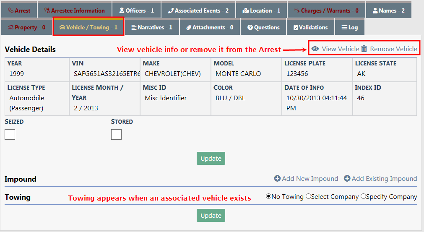Click the handcuffs icon on Arrest tab
Image resolution: width=424 pixels, height=232 pixels.
point(10,10)
